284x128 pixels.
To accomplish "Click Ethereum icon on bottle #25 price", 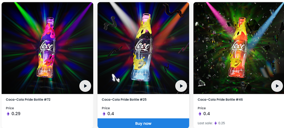I will [104, 114].
